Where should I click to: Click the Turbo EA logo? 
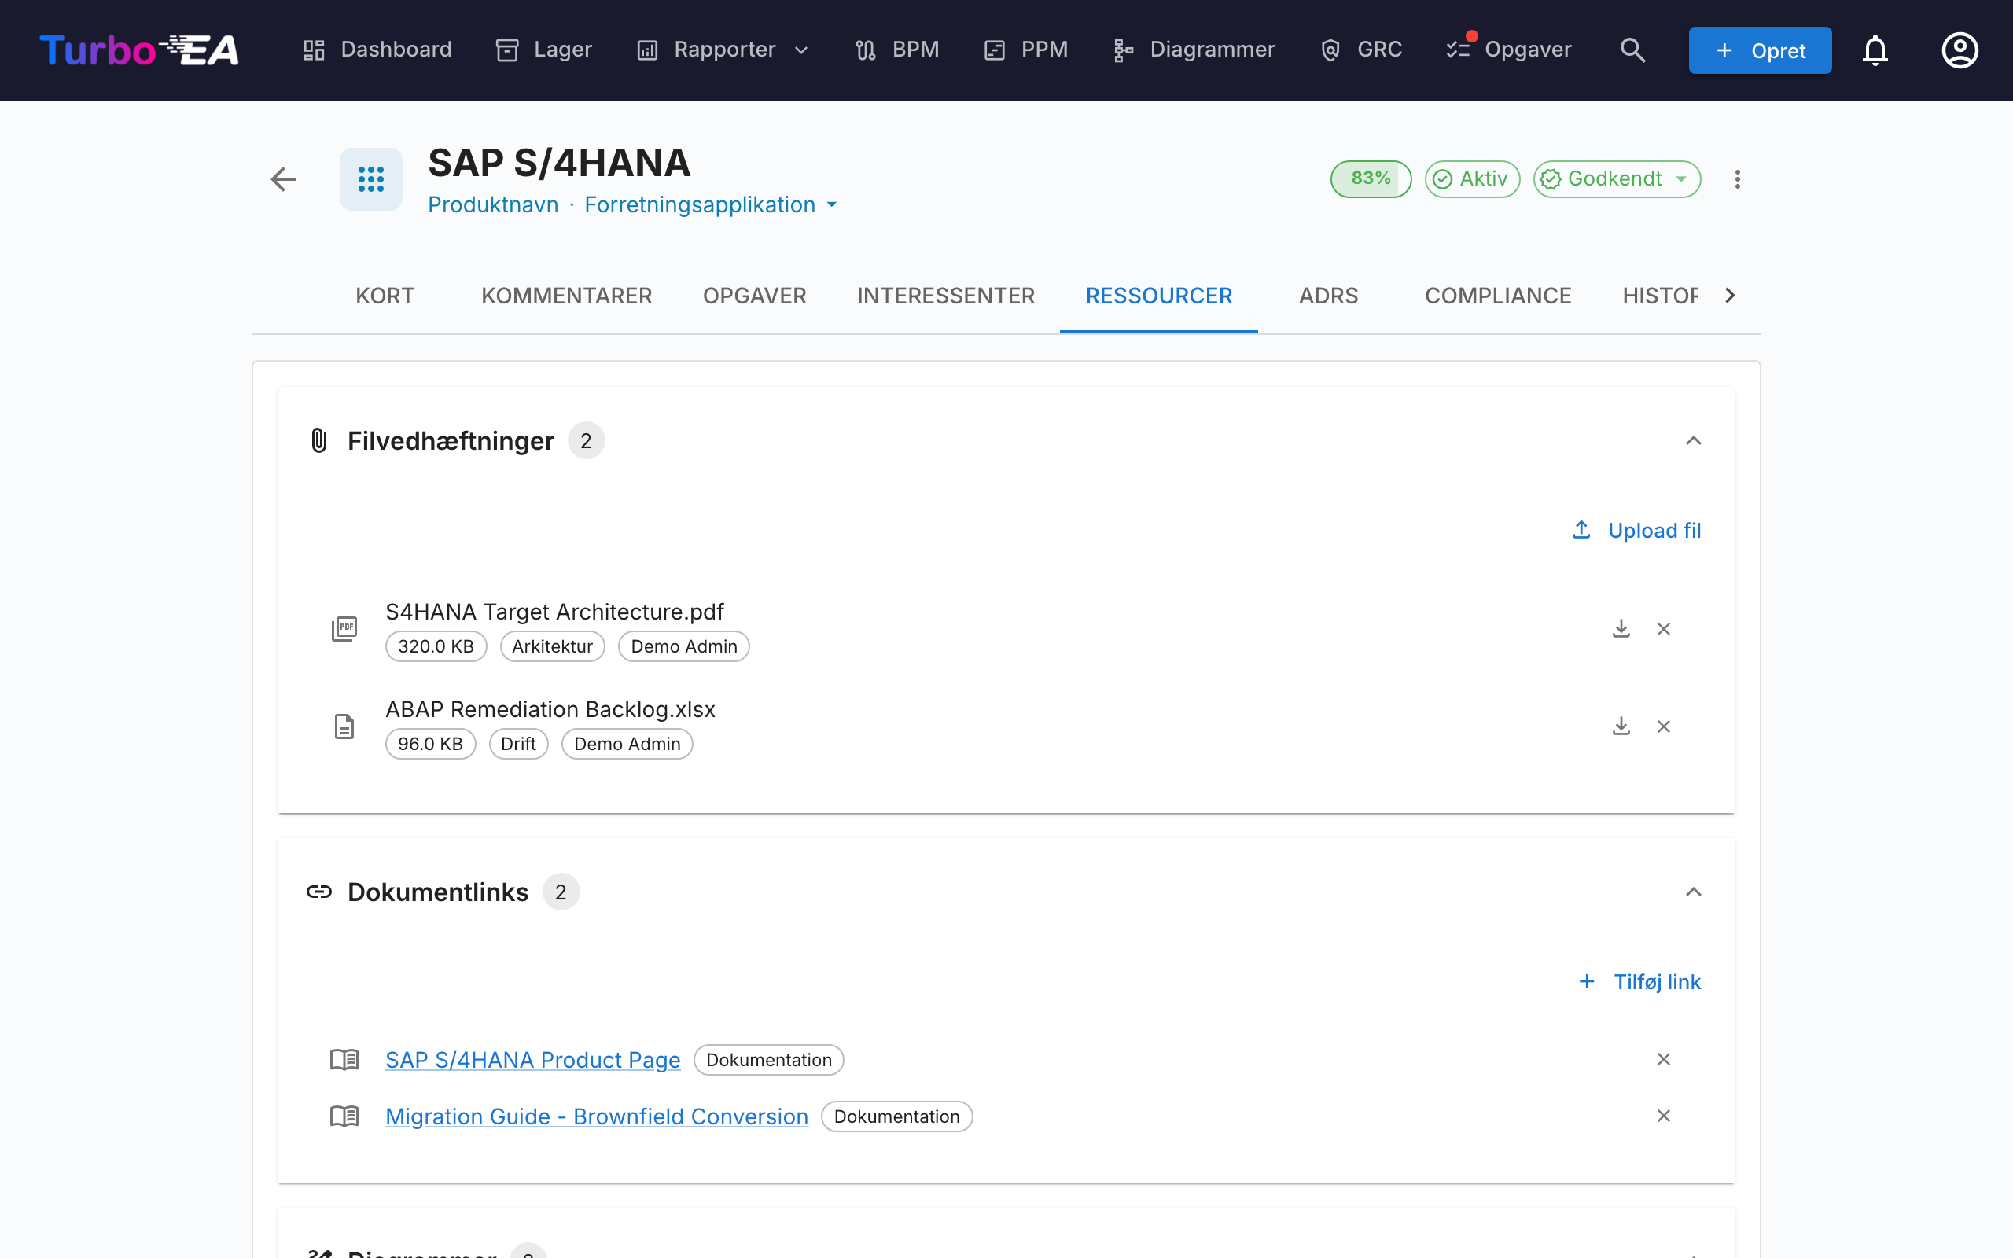pos(139,50)
